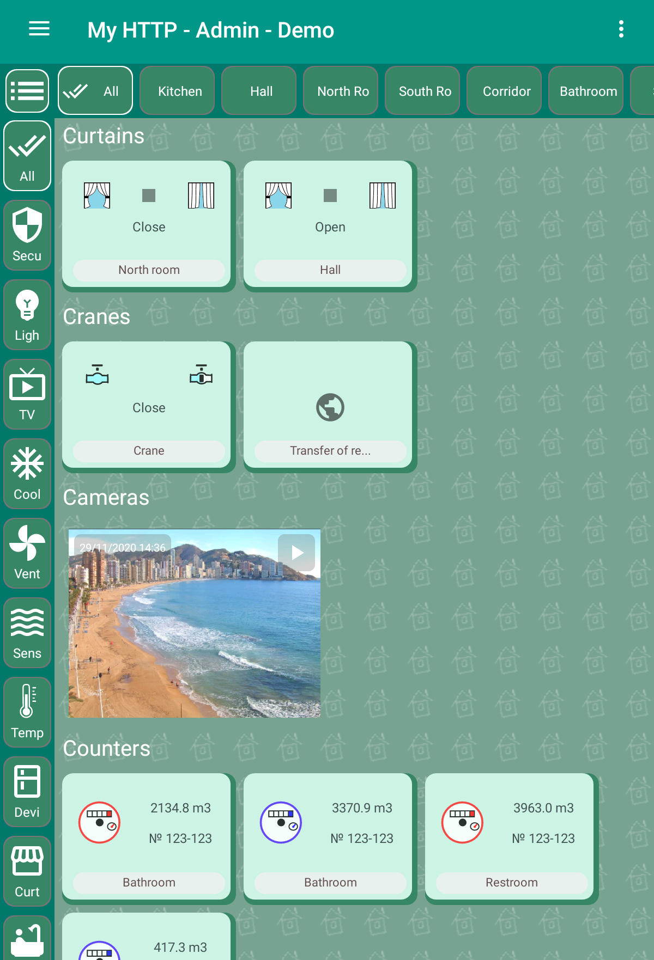Open the Sens category in sidebar

pos(27,633)
